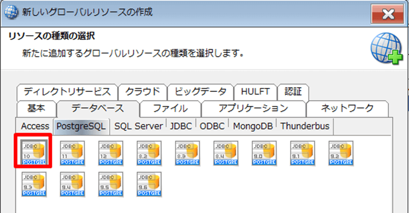This screenshot has height=213, width=409.
Task: Select the PostgreSQL 10 JDBC icon
Action: [x=34, y=153]
